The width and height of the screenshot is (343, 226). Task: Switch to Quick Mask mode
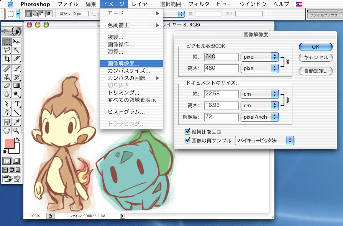[x=16, y=161]
